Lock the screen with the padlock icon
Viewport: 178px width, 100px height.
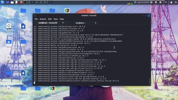[x=171, y=2]
